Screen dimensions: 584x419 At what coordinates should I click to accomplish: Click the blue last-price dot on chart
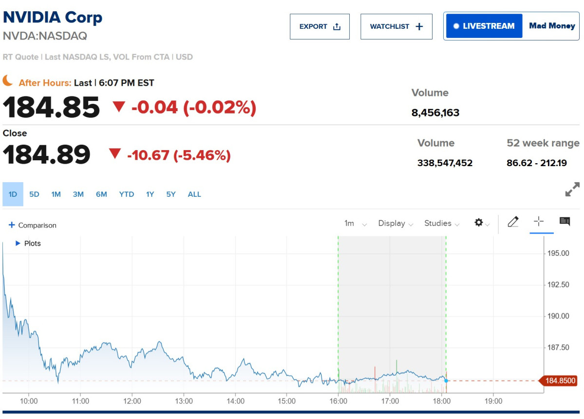[446, 381]
